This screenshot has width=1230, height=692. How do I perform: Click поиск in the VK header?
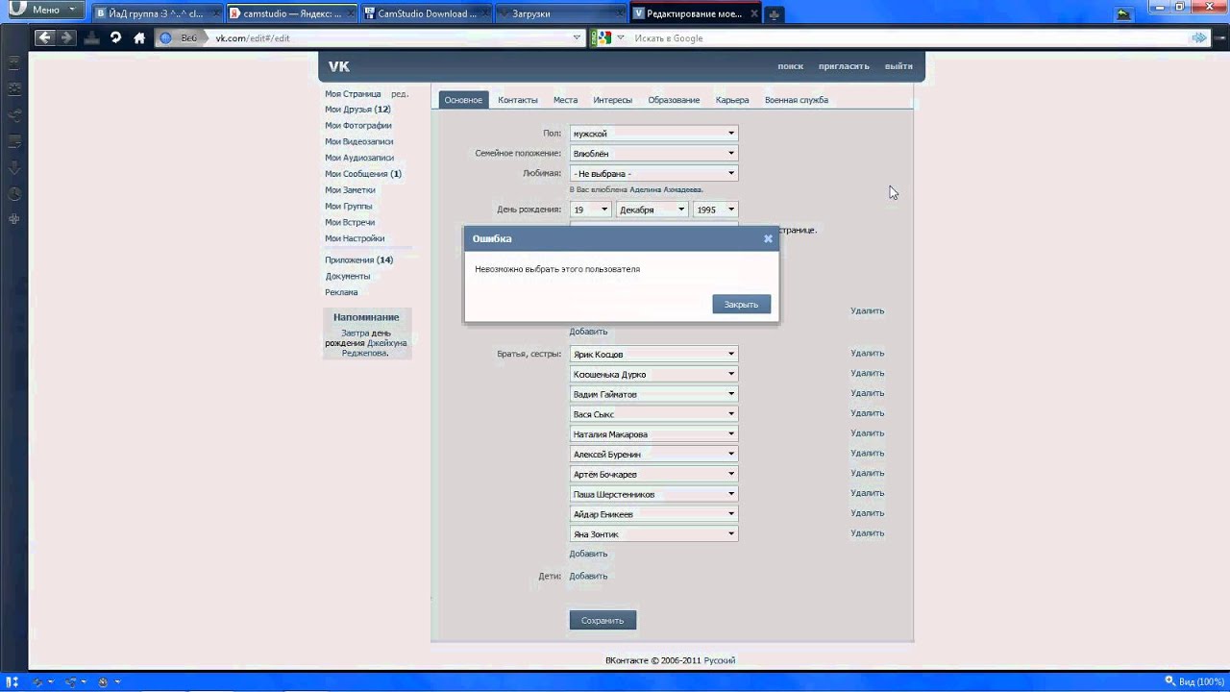pyautogui.click(x=790, y=66)
